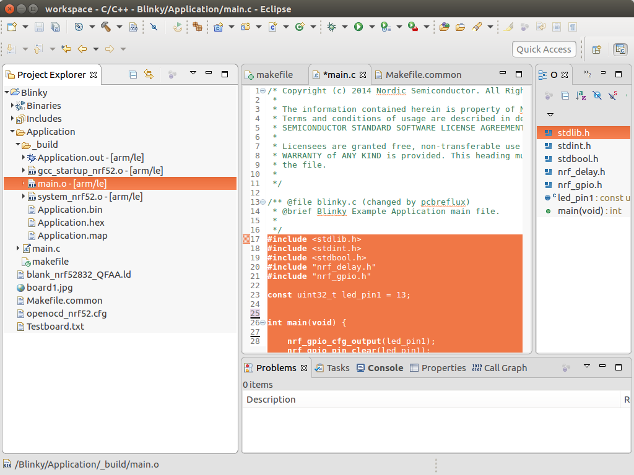Expand the Binaries node
This screenshot has width=634, height=475.
click(x=12, y=105)
